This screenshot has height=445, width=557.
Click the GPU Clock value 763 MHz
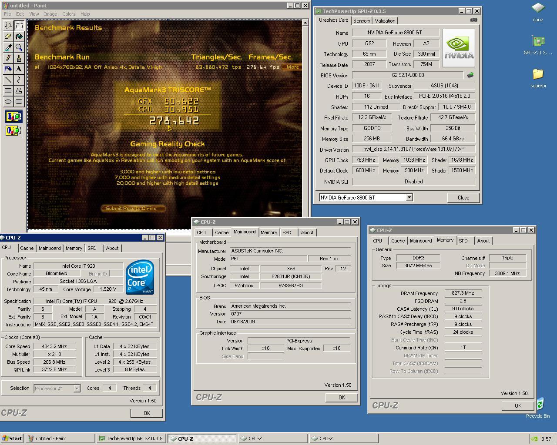point(366,160)
